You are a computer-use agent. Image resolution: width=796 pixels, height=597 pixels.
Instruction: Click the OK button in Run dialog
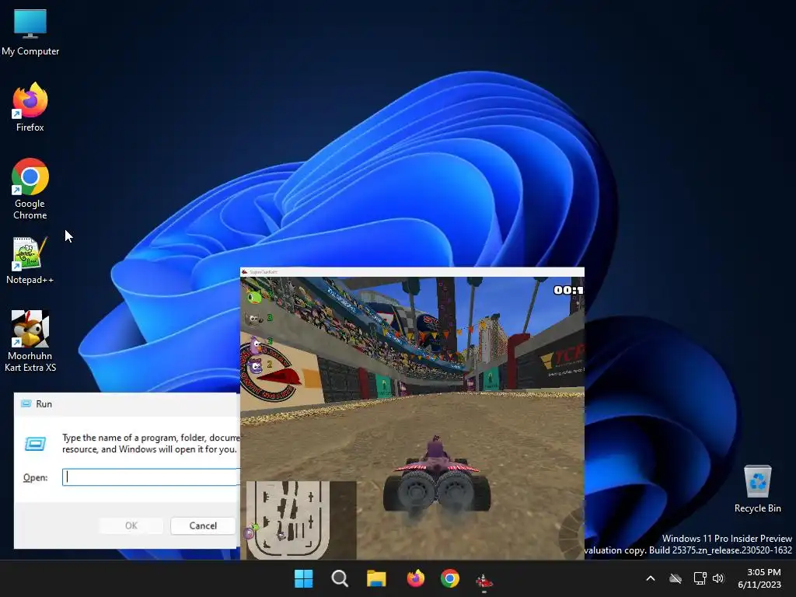click(x=131, y=525)
